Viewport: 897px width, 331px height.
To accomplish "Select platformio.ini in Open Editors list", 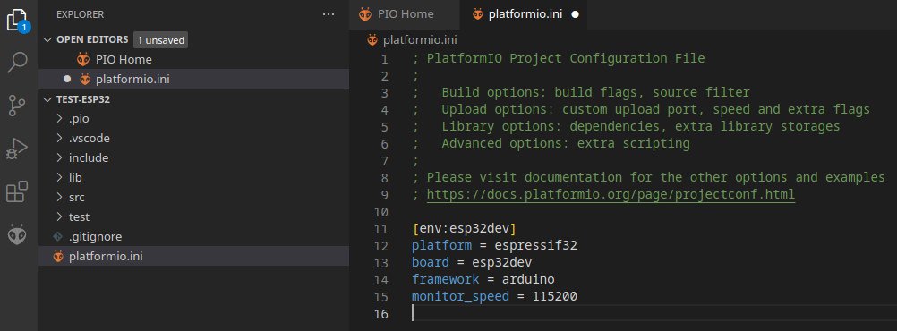I will click(x=194, y=79).
